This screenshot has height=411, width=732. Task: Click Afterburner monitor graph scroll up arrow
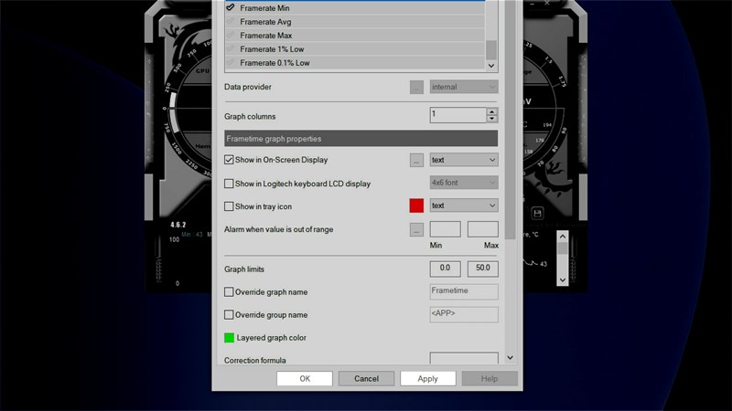pos(563,237)
